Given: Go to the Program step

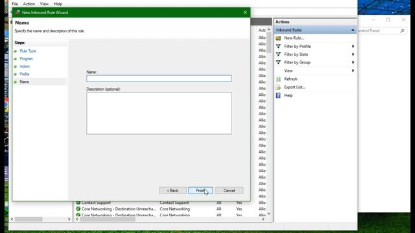Looking at the screenshot, I should [26, 59].
